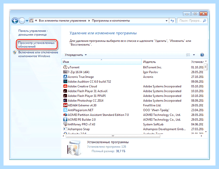
Task: Select the µTorrent icon
Action: tap(65, 67)
